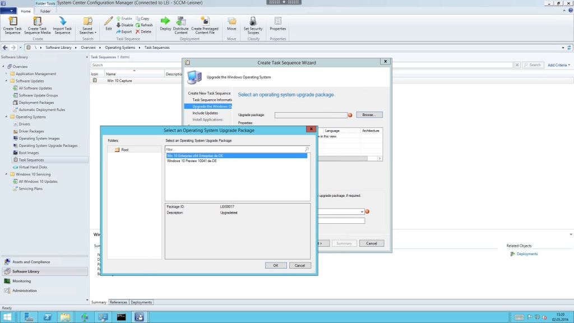
Task: Open the Administration workspace
Action: tap(45, 290)
